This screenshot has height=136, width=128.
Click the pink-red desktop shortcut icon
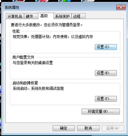click(x=42, y=1)
